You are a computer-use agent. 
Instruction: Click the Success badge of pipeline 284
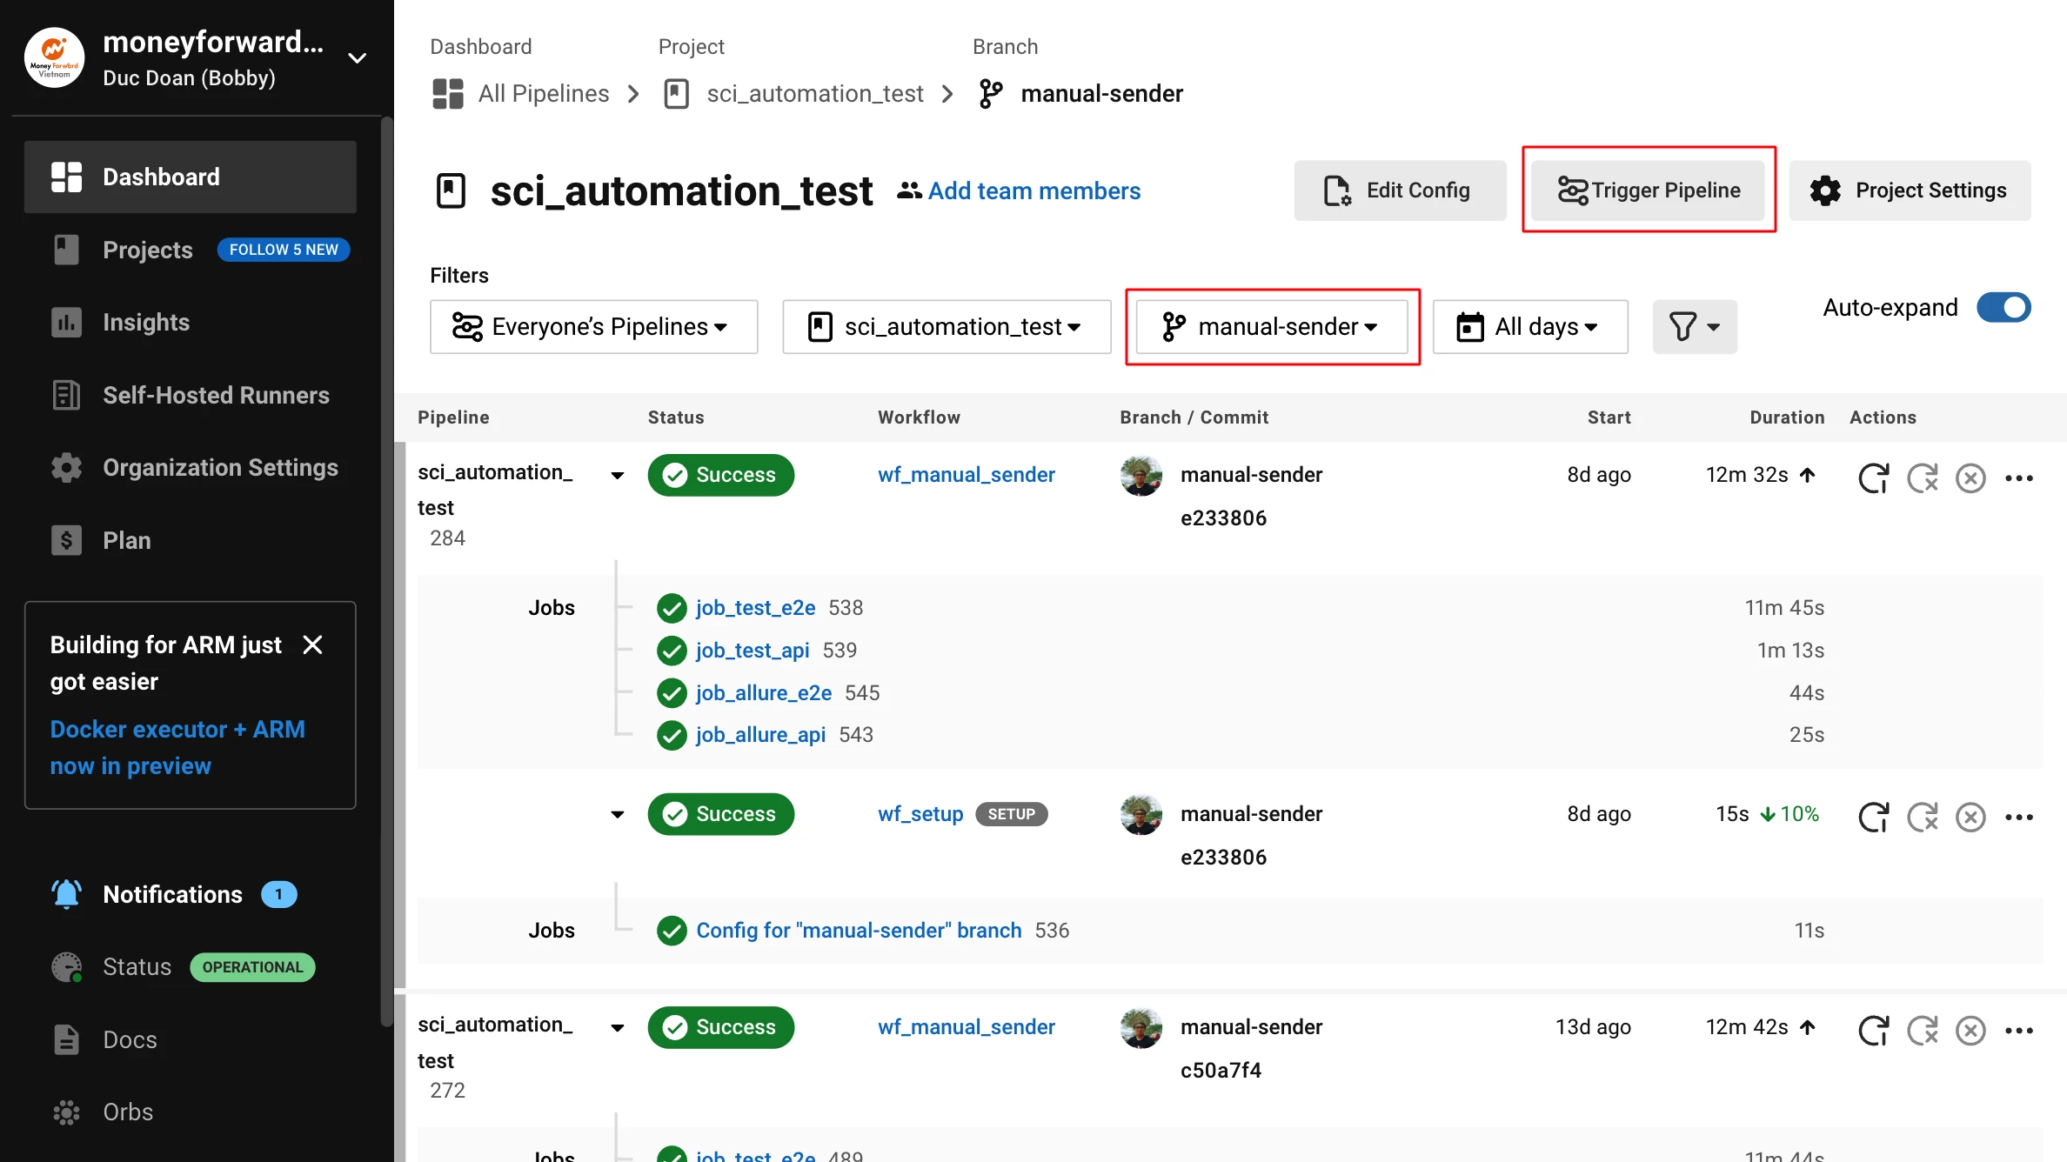pyautogui.click(x=720, y=475)
